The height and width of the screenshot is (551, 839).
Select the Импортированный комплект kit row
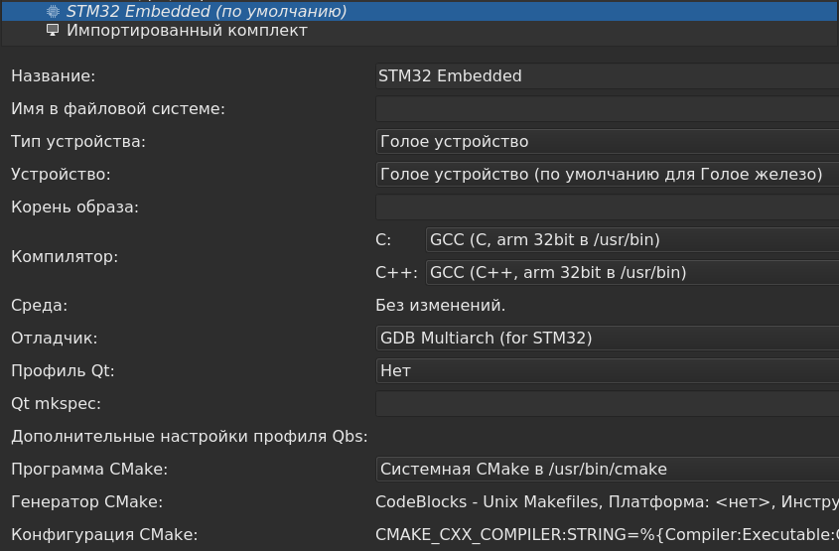(419, 31)
